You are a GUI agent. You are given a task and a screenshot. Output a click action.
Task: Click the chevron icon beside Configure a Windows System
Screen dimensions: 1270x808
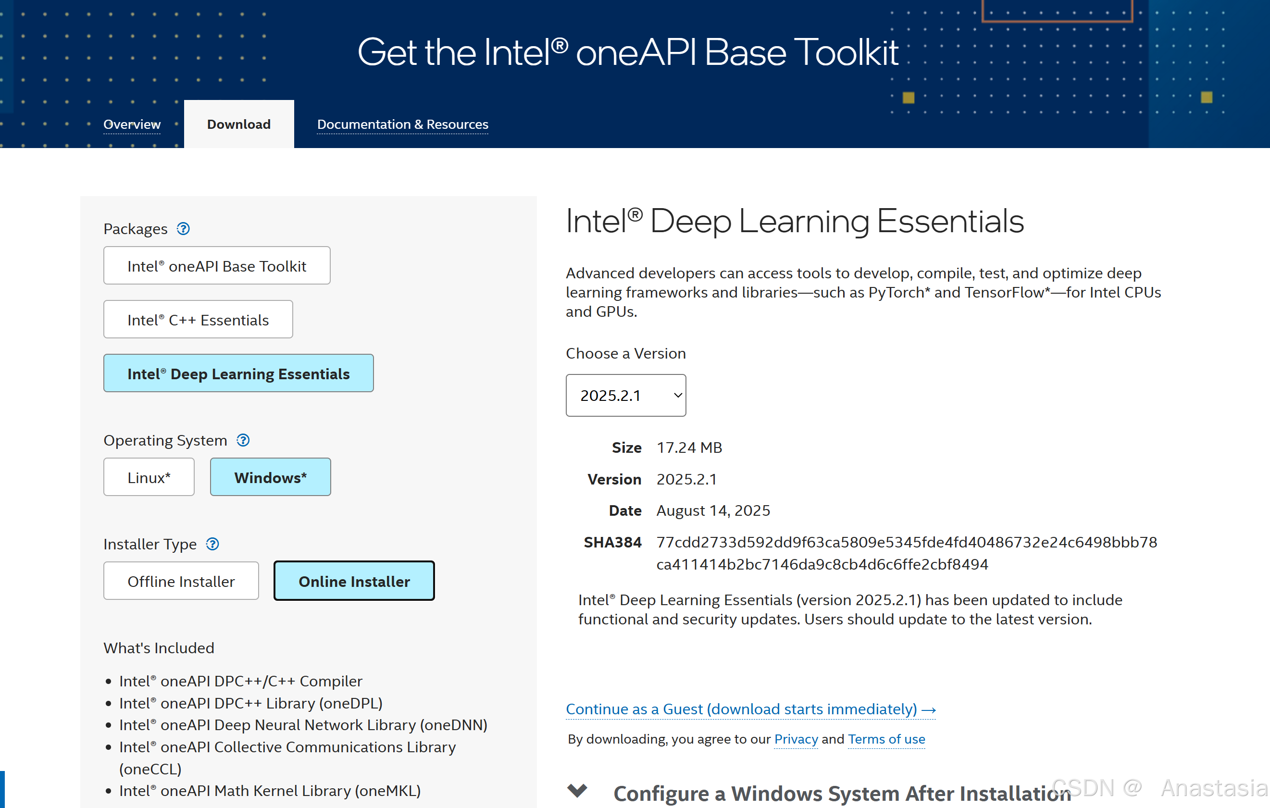[577, 791]
